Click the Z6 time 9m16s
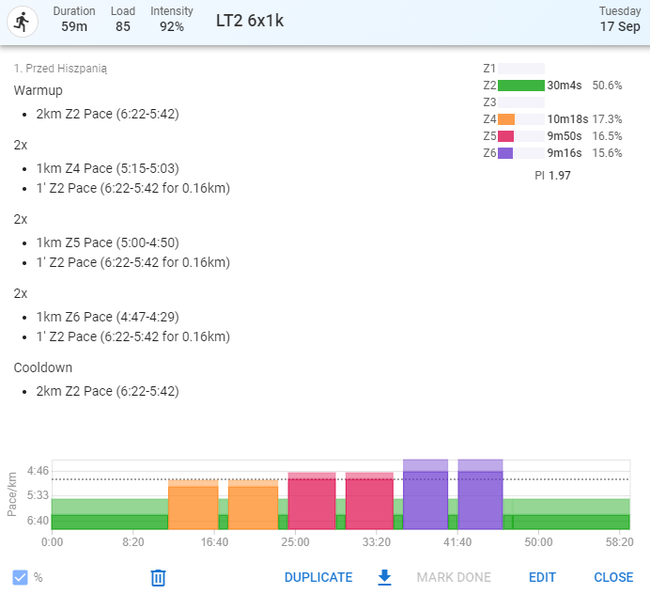The image size is (650, 594). (x=565, y=153)
